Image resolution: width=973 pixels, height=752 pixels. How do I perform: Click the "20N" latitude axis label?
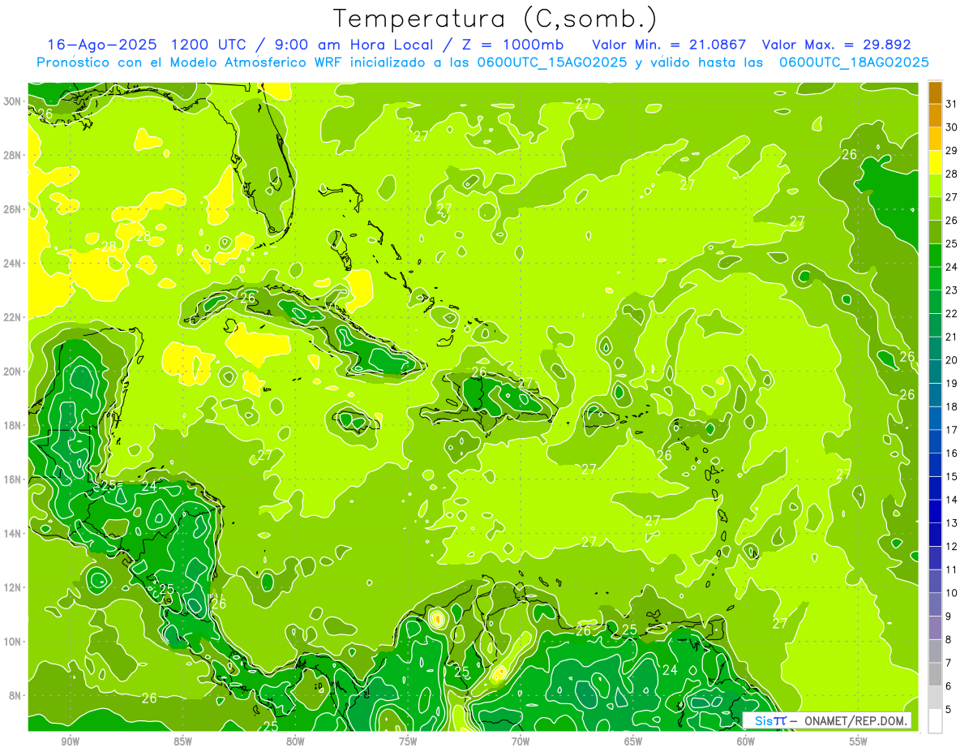coord(13,372)
